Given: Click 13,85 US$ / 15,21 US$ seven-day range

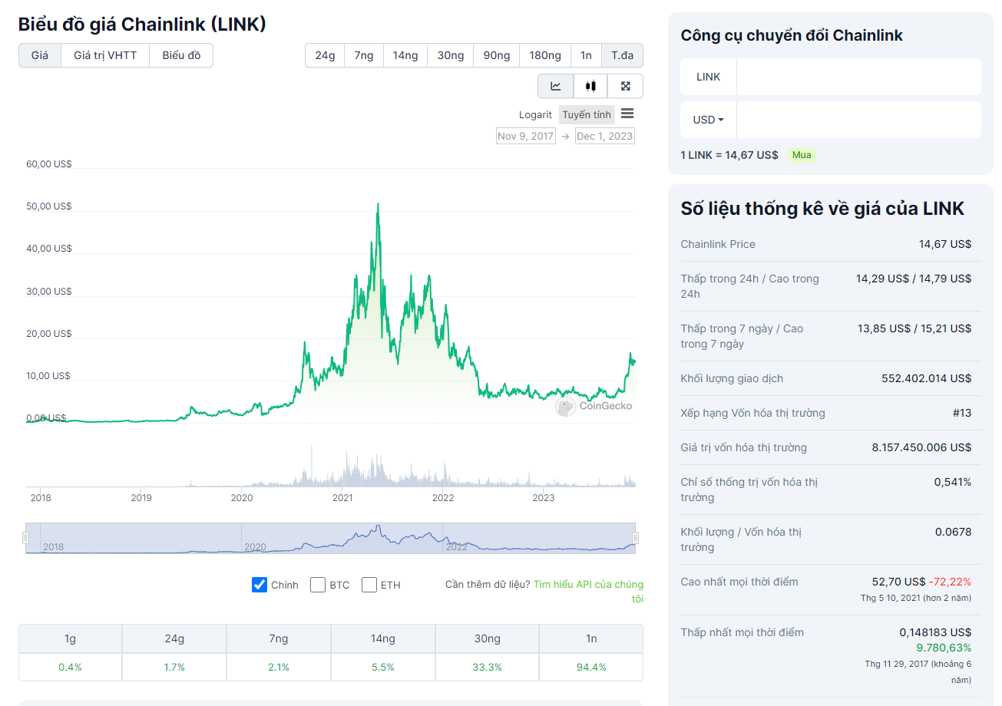Looking at the screenshot, I should (x=914, y=328).
